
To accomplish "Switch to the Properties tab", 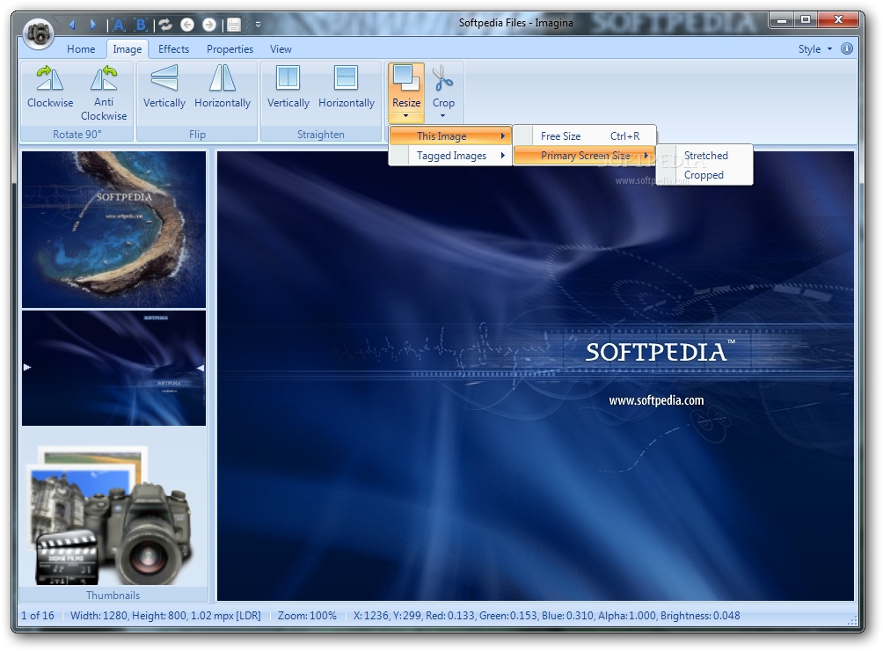I will pyautogui.click(x=230, y=49).
